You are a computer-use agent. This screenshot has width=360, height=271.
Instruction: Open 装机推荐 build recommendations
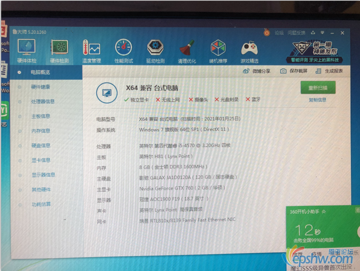pyautogui.click(x=218, y=51)
